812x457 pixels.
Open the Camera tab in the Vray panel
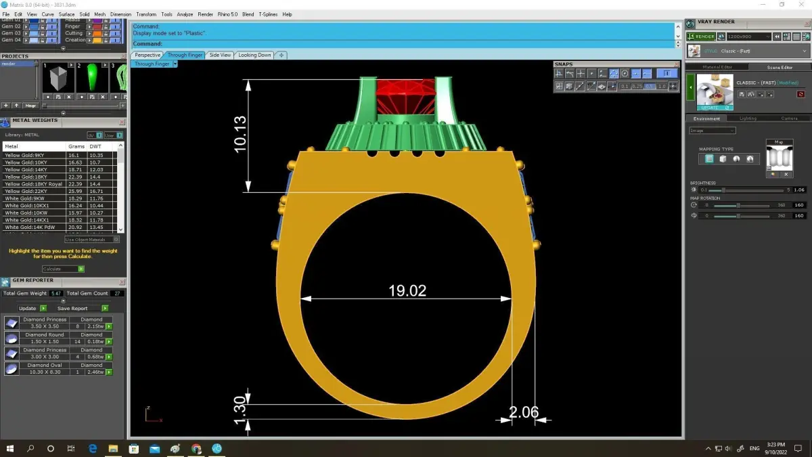(789, 118)
